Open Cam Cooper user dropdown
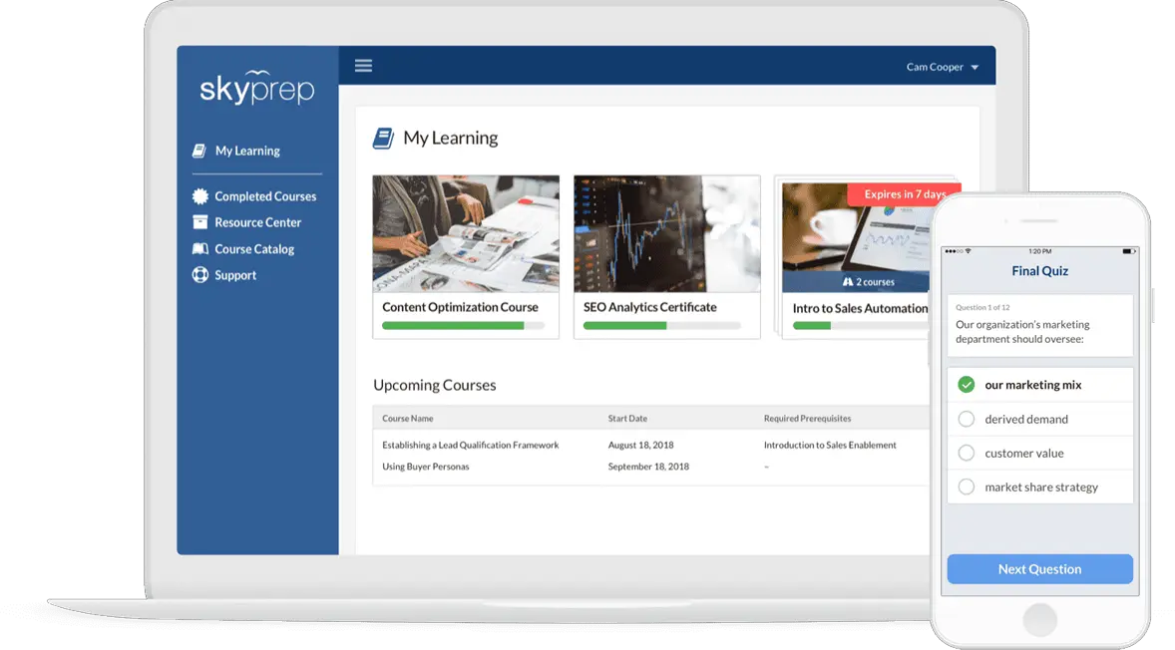Viewport: 1175px width, 650px height. click(942, 67)
